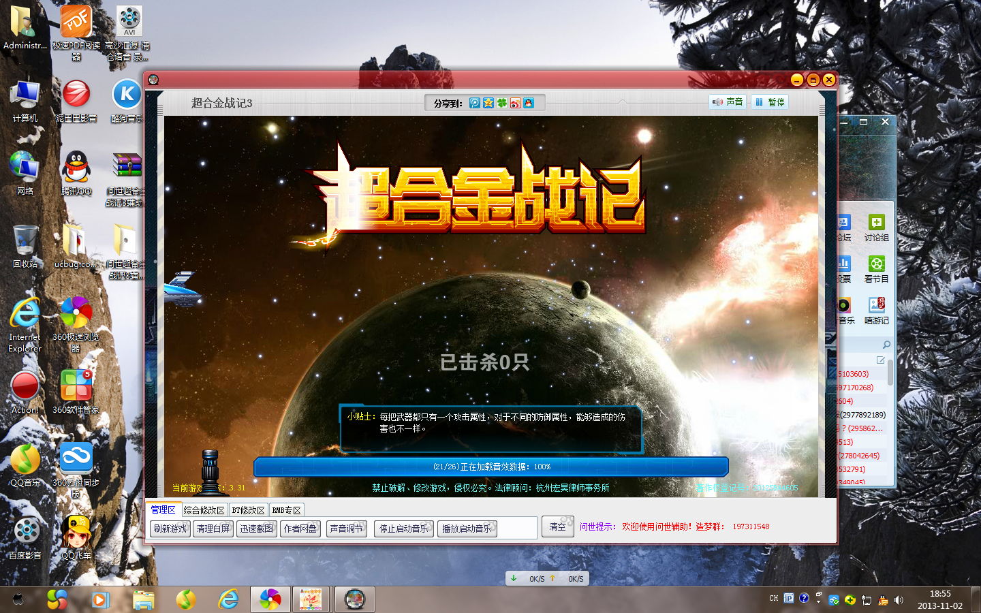Click 嘻游记 icon in background QQ window

(x=877, y=311)
